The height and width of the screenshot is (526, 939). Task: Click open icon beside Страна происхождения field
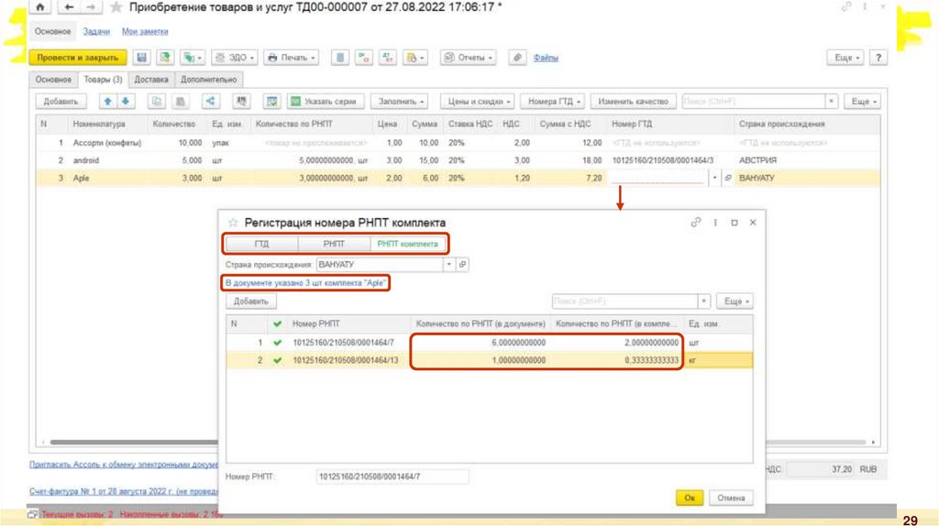(x=462, y=264)
